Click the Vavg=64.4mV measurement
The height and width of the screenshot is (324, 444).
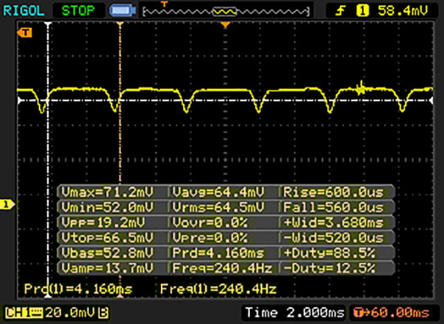pos(218,192)
